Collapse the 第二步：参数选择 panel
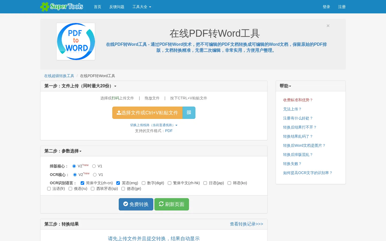Image resolution: width=386 pixels, height=241 pixels. click(63, 151)
